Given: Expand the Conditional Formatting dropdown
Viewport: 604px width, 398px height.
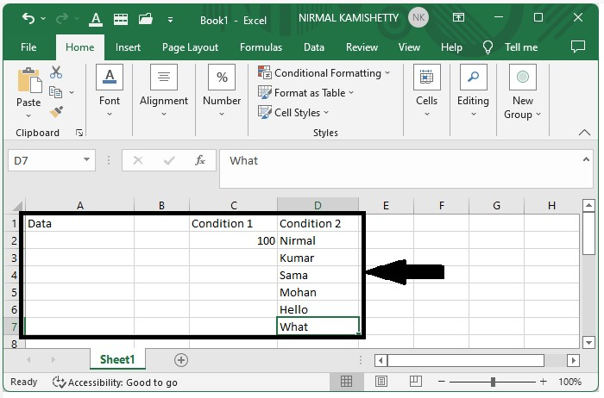Looking at the screenshot, I should (x=387, y=73).
